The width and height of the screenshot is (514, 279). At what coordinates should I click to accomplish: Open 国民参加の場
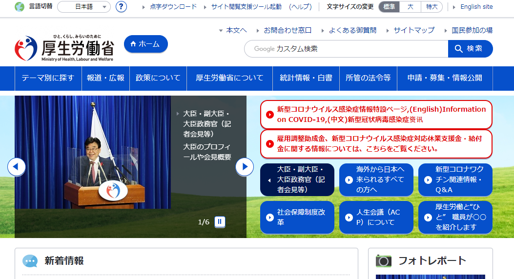tap(472, 30)
